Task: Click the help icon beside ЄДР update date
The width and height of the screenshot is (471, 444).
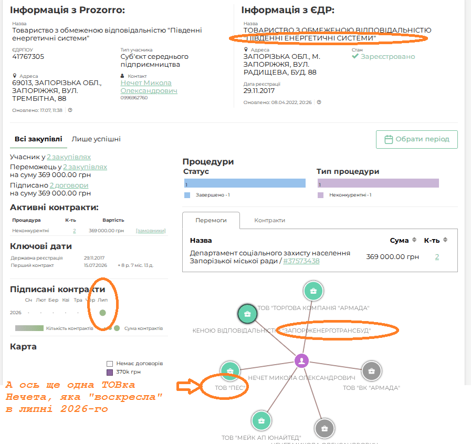Action: click(x=319, y=102)
